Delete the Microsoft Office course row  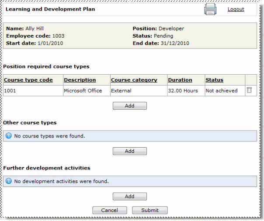[249, 90]
